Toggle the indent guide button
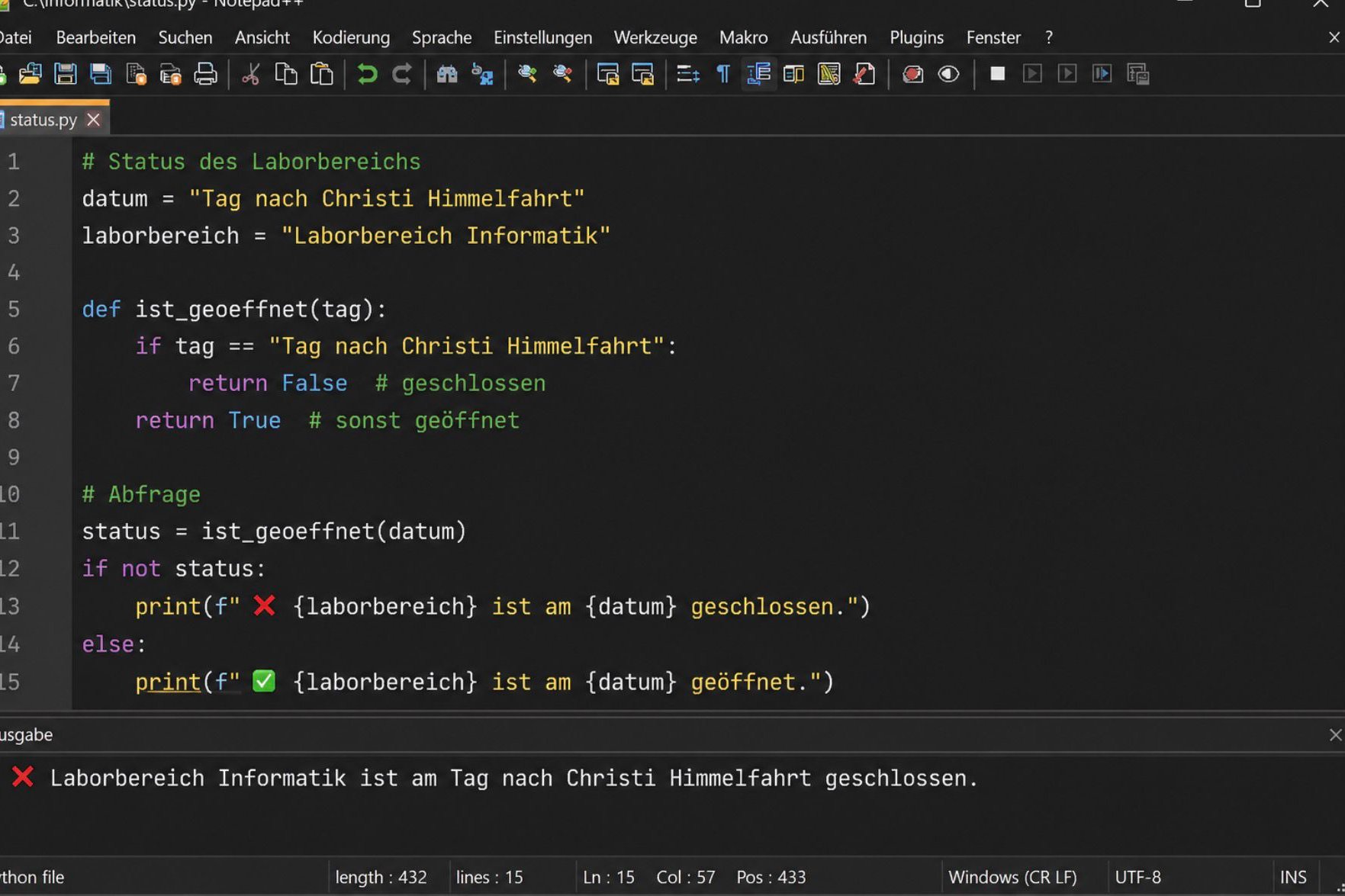Viewport: 1345px width, 896px height. [x=758, y=74]
